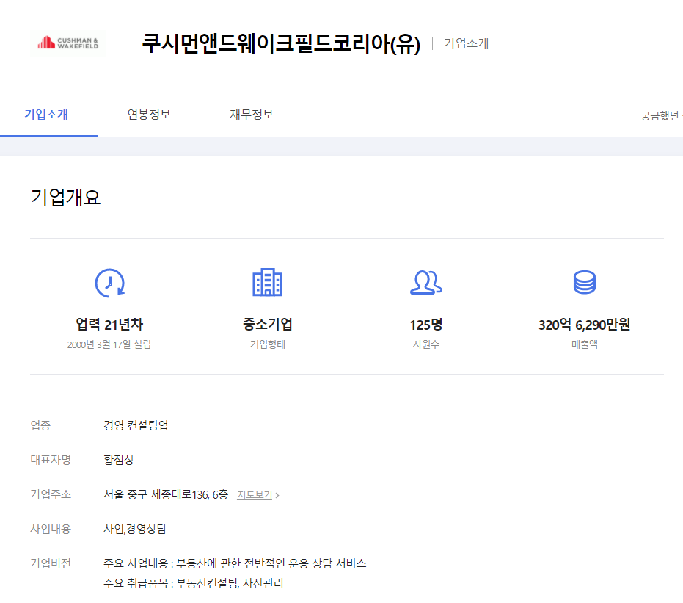Click the 기업개요 section heading
The width and height of the screenshot is (683, 603).
pyautogui.click(x=65, y=197)
